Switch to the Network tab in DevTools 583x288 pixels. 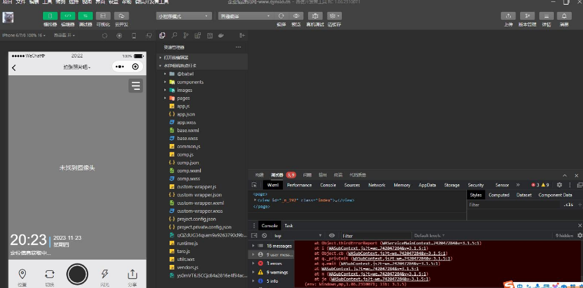376,185
